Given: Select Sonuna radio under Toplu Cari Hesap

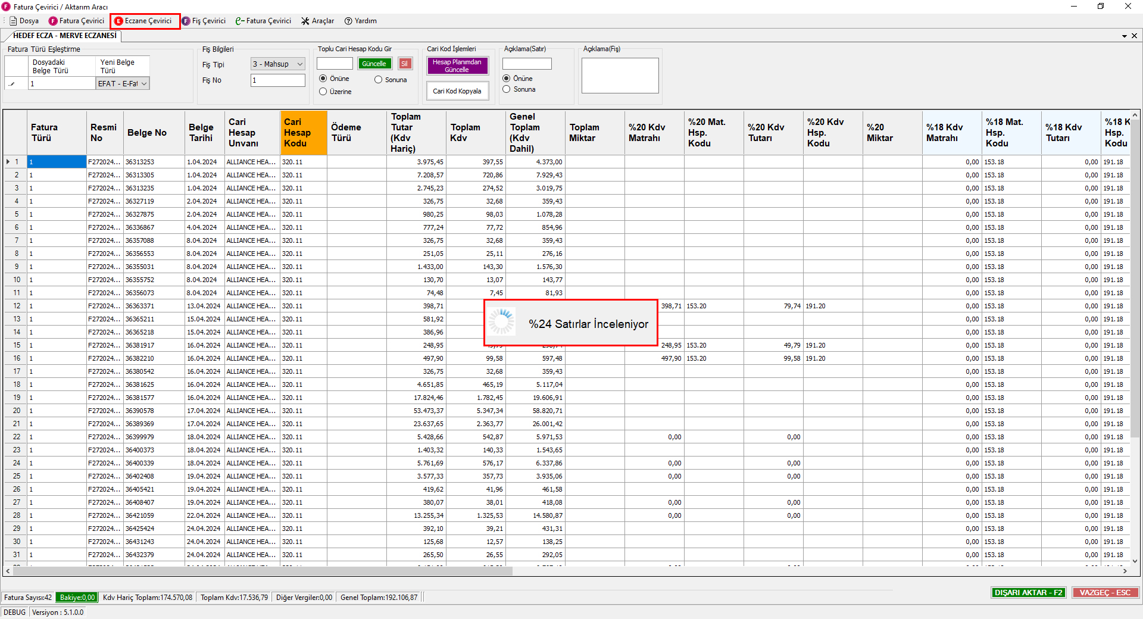Looking at the screenshot, I should pyautogui.click(x=378, y=80).
